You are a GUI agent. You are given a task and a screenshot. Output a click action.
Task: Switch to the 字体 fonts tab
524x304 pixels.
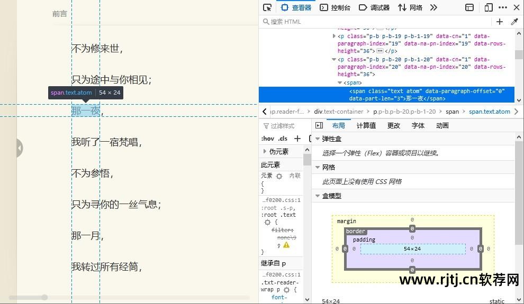click(x=418, y=125)
